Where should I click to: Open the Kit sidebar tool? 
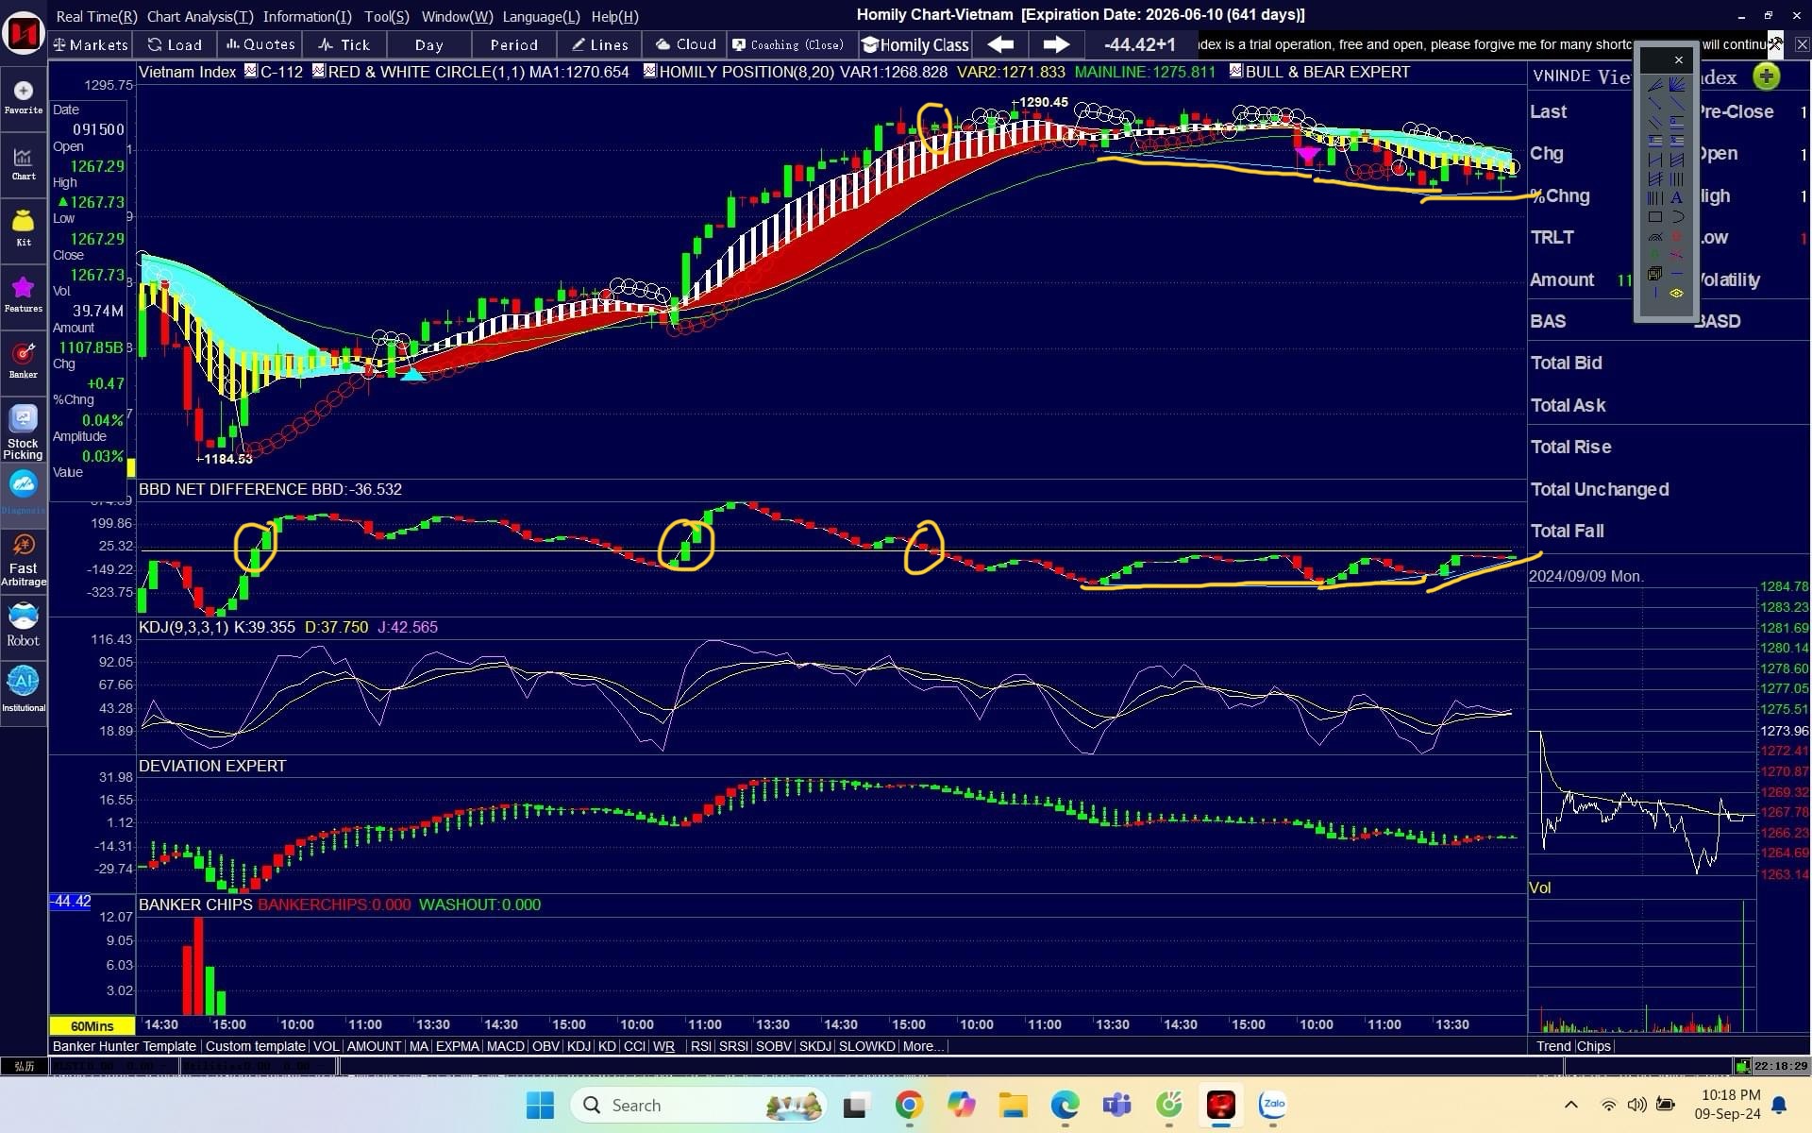pos(24,229)
